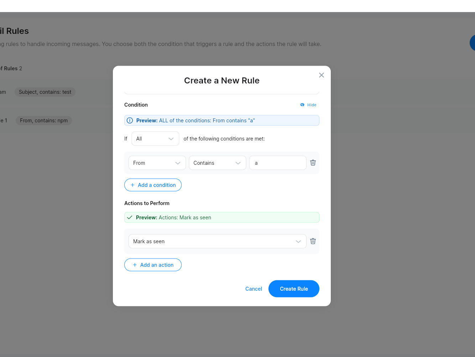Open the Contains operator dropdown
The height and width of the screenshot is (357, 475).
217,163
